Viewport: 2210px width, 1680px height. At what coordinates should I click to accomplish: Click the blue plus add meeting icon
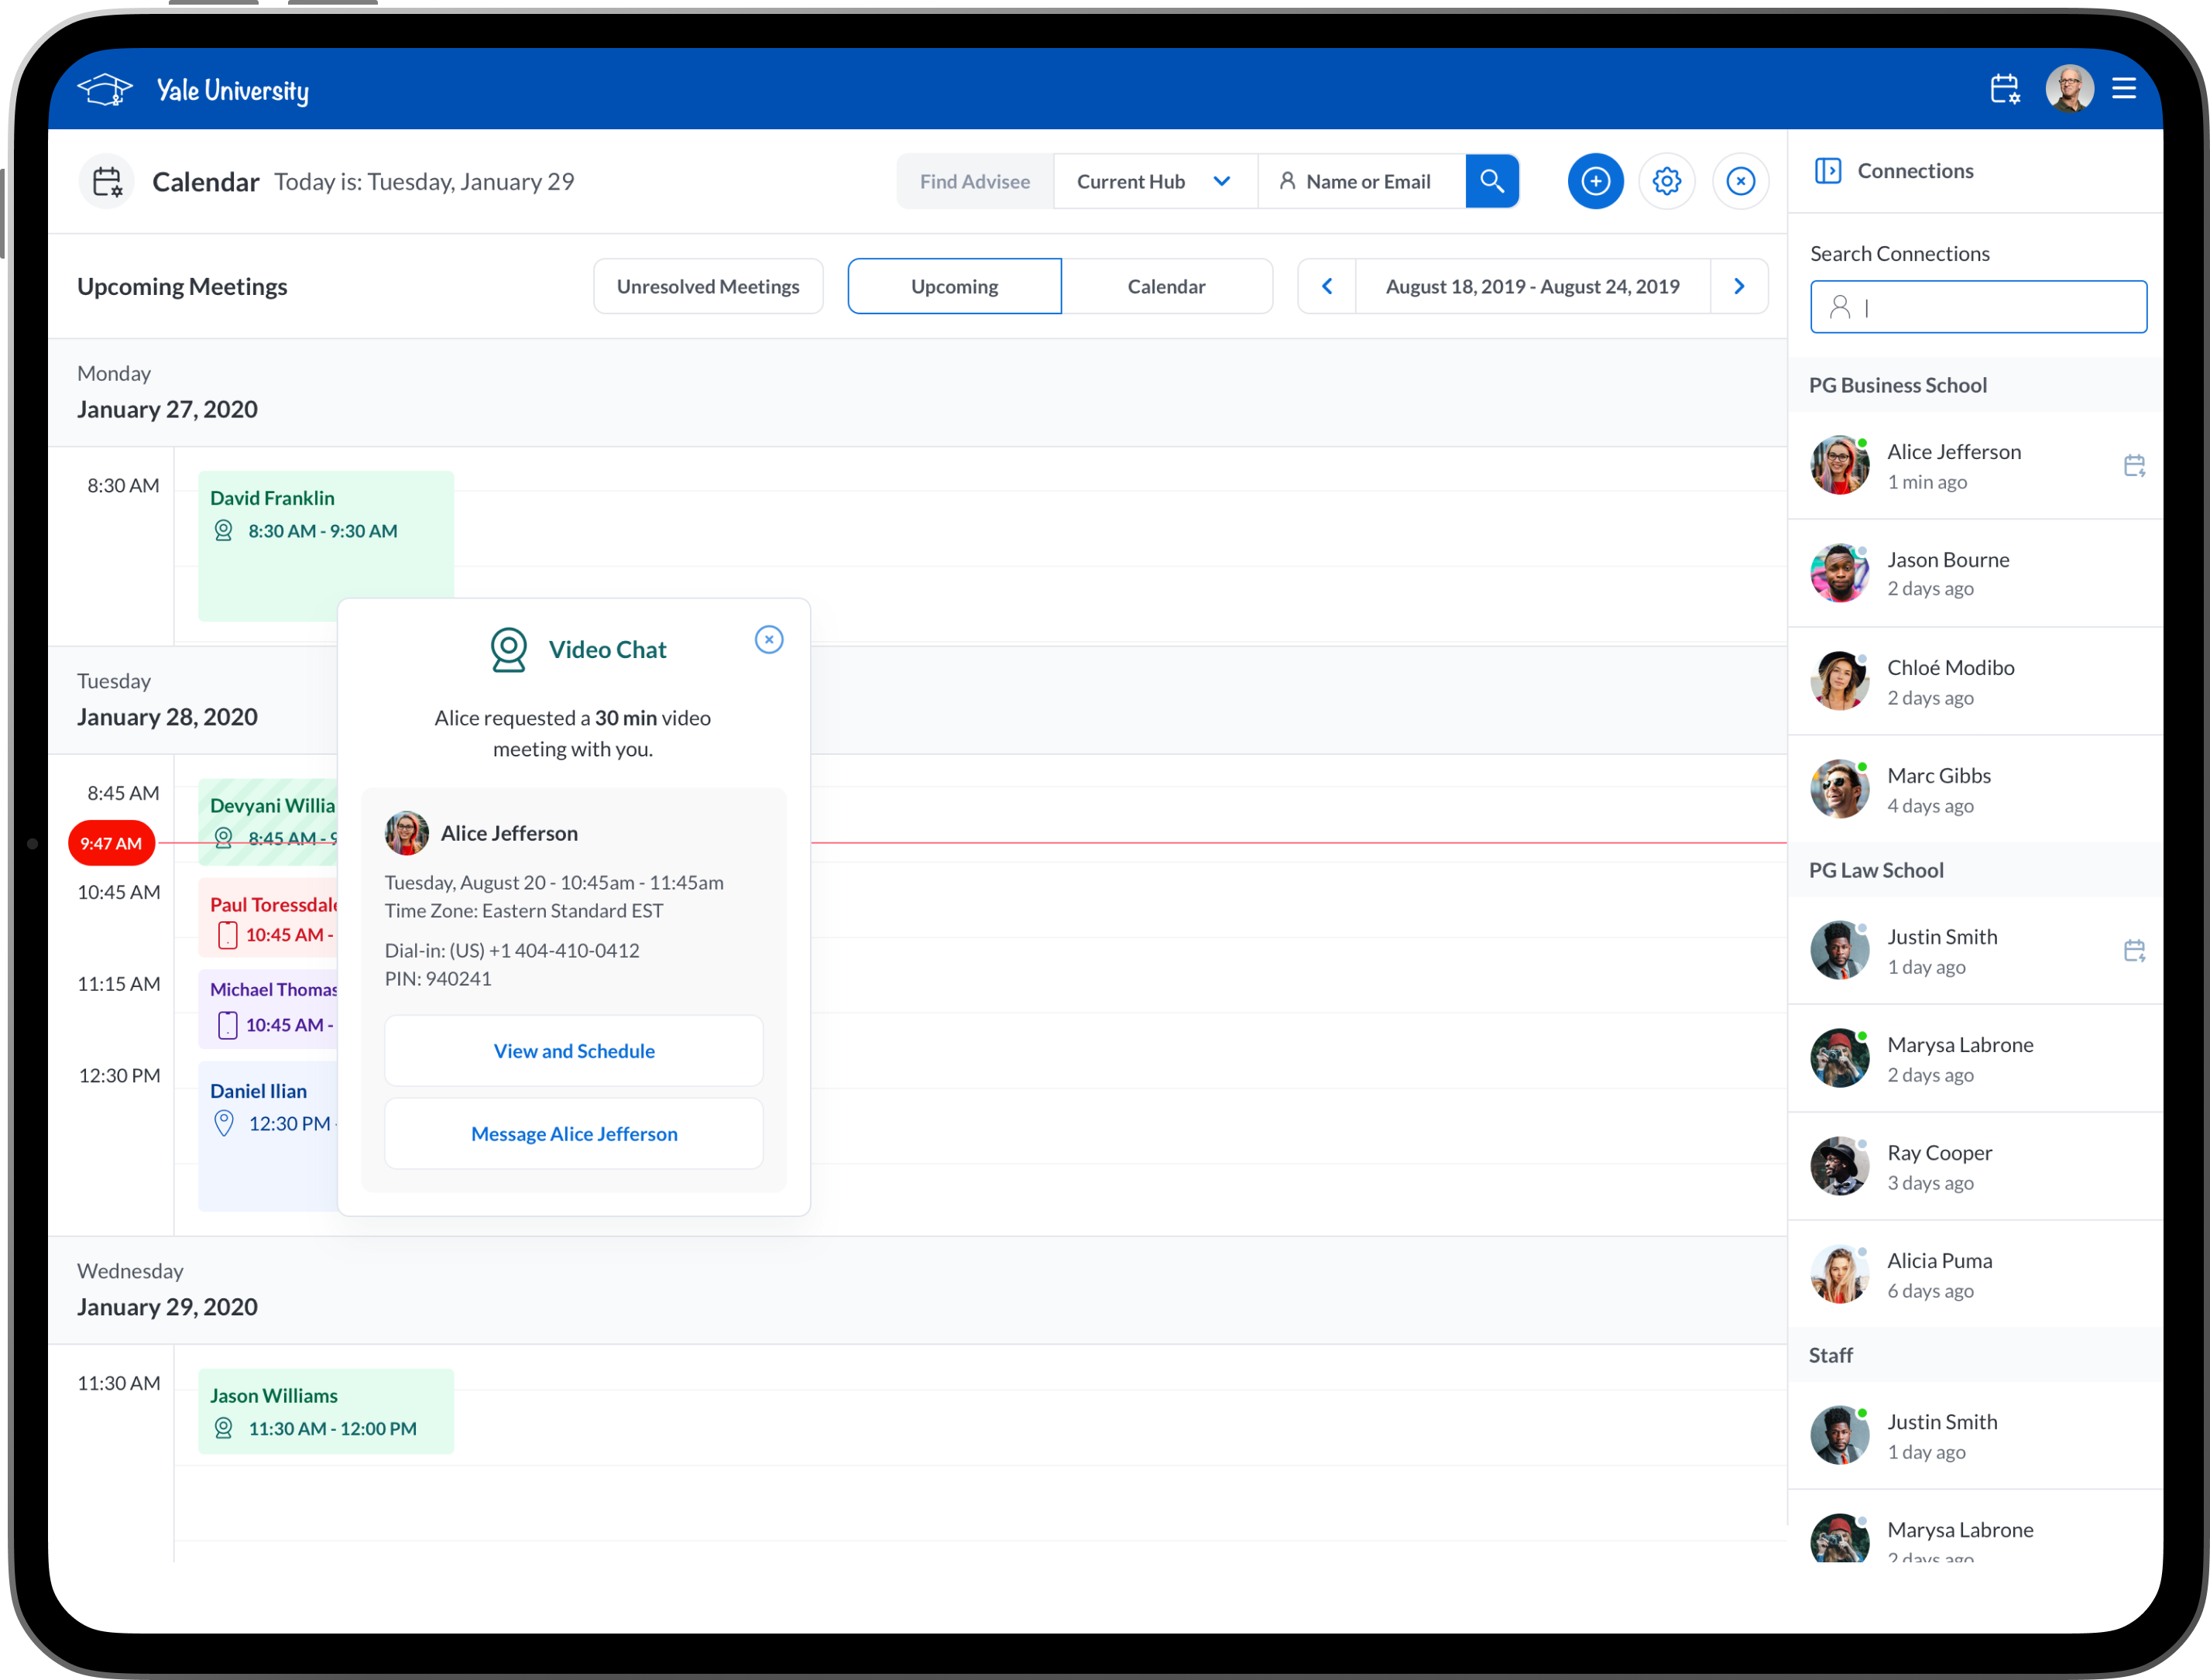[x=1595, y=181]
